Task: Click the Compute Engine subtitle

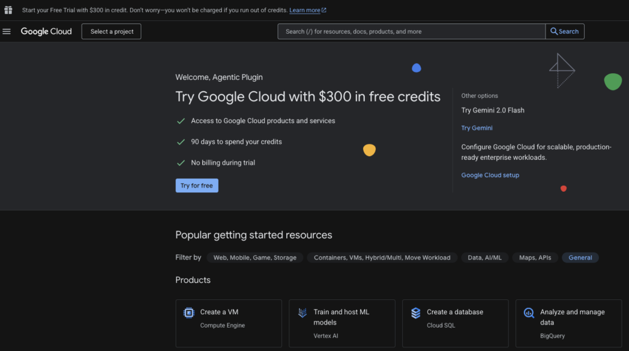Action: [222, 325]
